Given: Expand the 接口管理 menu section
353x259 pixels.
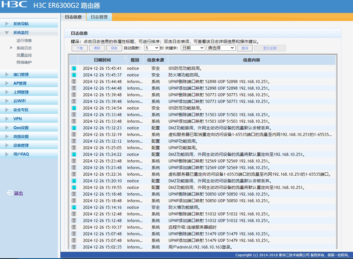Looking at the screenshot, I should [29, 74].
